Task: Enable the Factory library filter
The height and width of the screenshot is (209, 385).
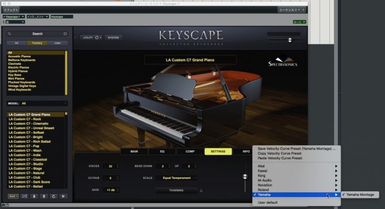Action: pyautogui.click(x=37, y=43)
